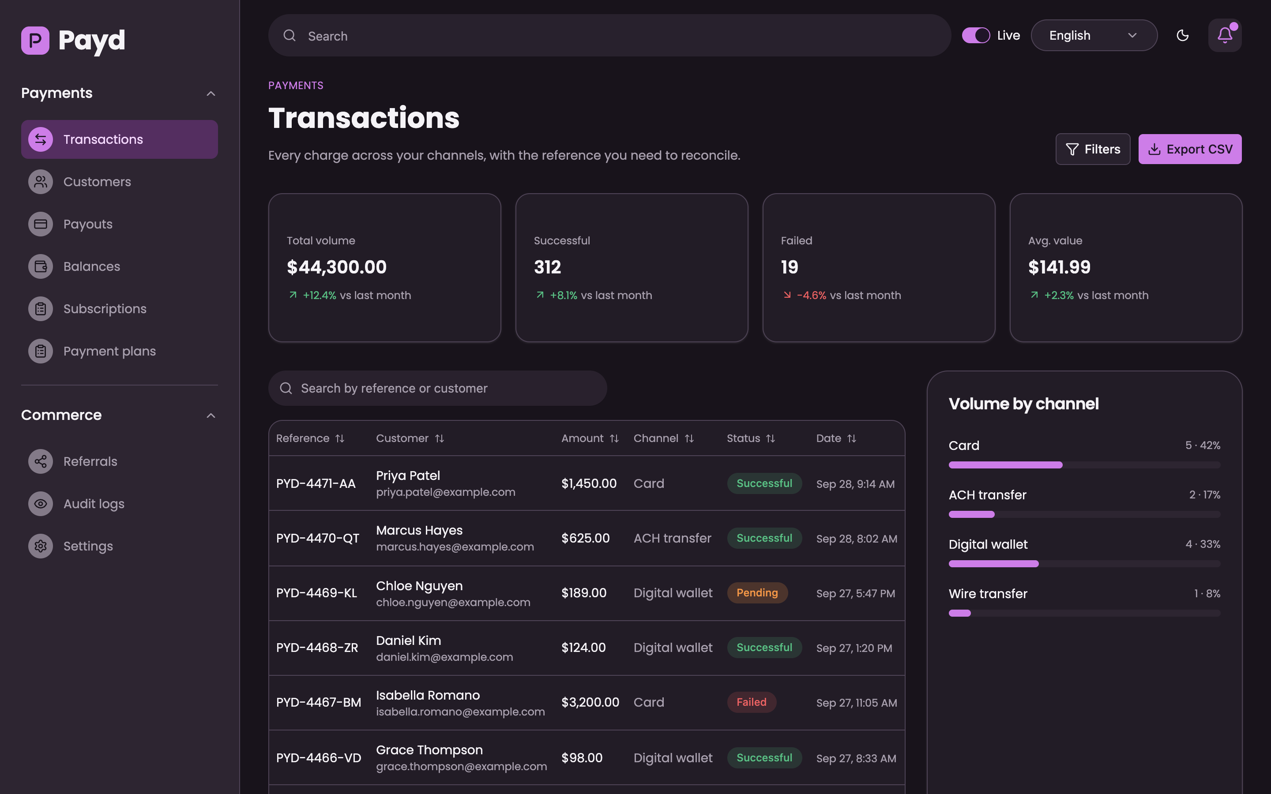Select reference PYD-4471-AA
Image resolution: width=1271 pixels, height=794 pixels.
316,483
